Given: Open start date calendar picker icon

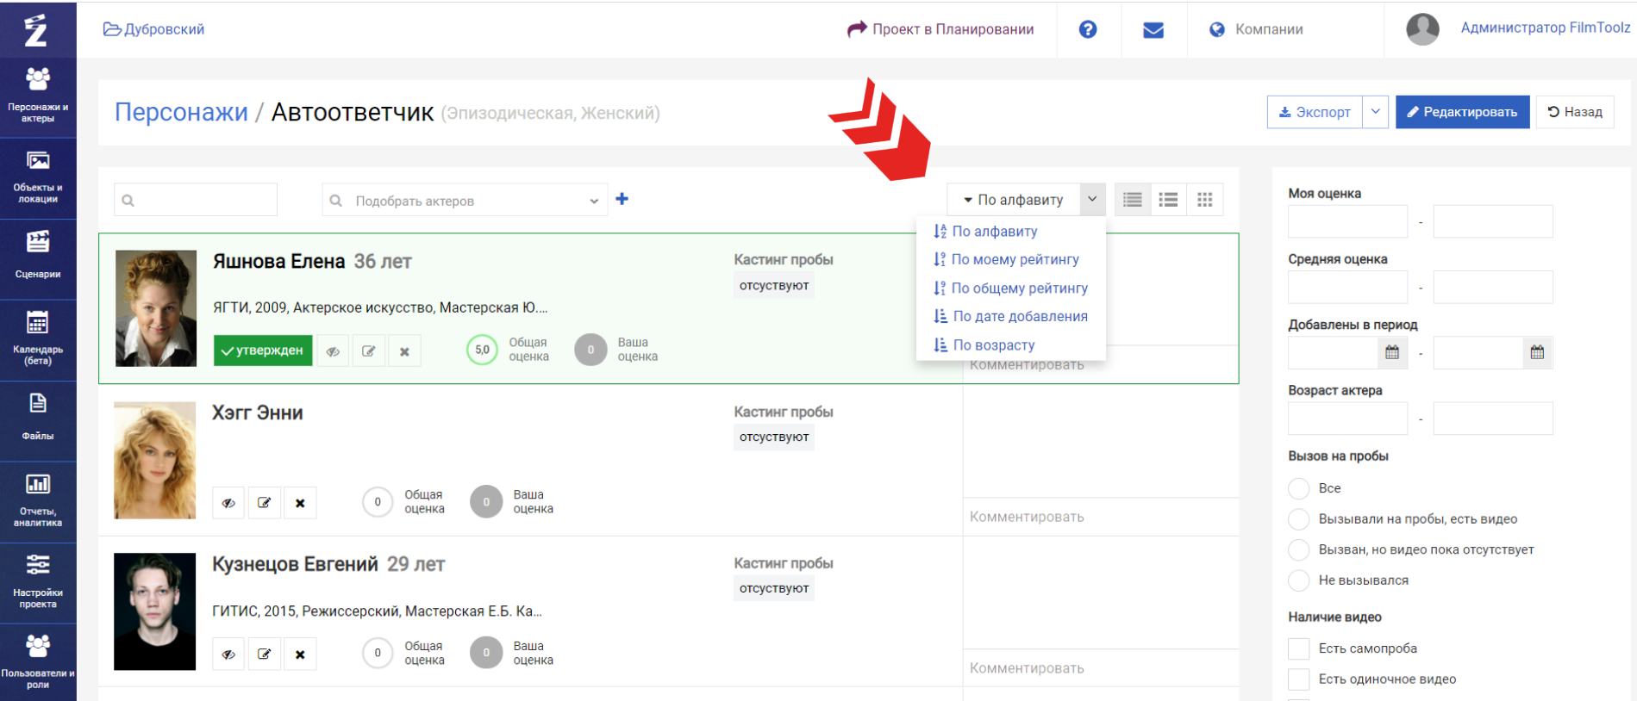Looking at the screenshot, I should coord(1392,352).
